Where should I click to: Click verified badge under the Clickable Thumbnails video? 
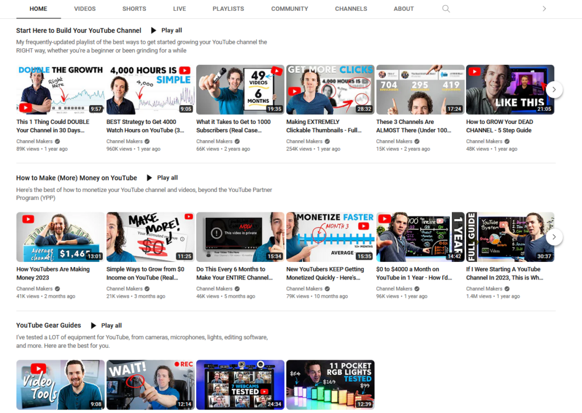(327, 141)
